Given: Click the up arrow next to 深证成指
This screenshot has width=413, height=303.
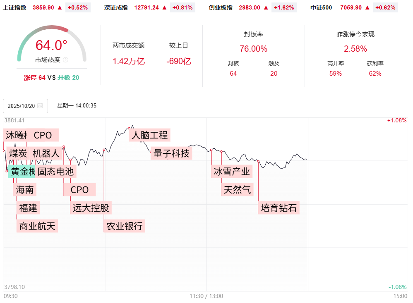Looking at the screenshot, I should [164, 7].
